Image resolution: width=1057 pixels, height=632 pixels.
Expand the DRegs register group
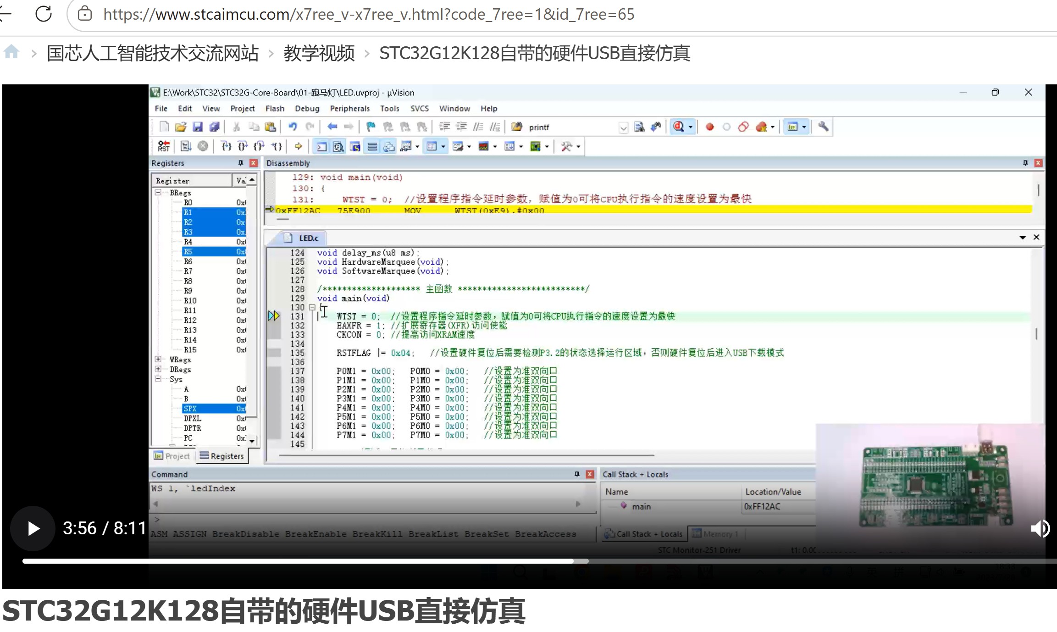[158, 369]
